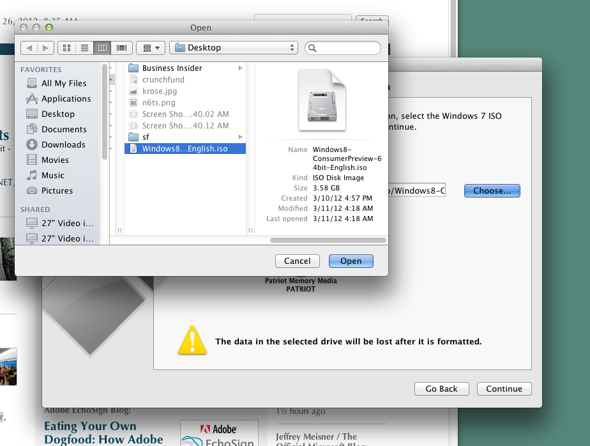590x446 pixels.
Task: Click the horizontal scrollbar in file browser
Action: click(x=328, y=240)
